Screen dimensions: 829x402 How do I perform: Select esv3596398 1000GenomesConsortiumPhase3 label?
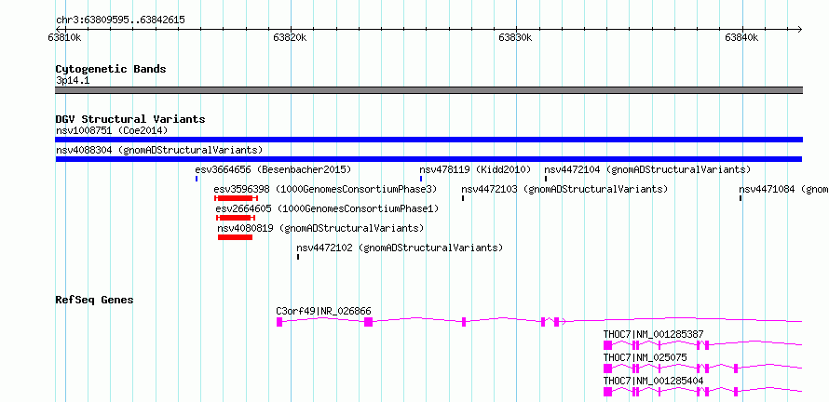pyautogui.click(x=326, y=189)
